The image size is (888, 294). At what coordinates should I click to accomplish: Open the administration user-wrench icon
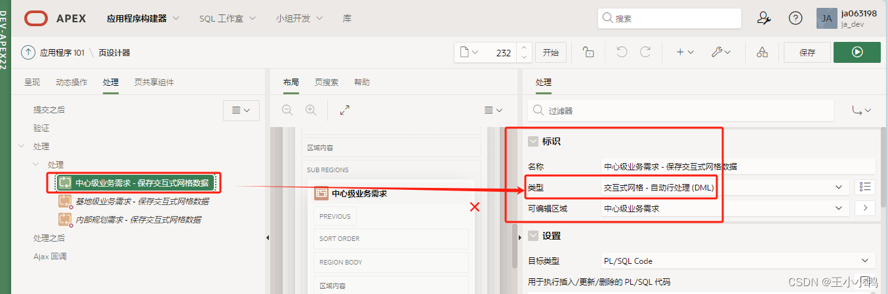763,18
